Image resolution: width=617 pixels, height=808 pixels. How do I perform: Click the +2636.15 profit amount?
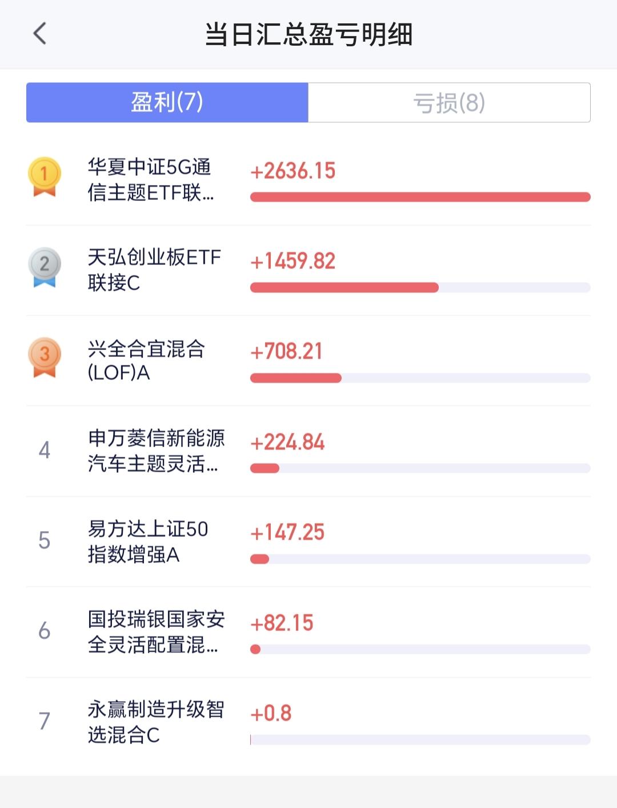[x=293, y=171]
